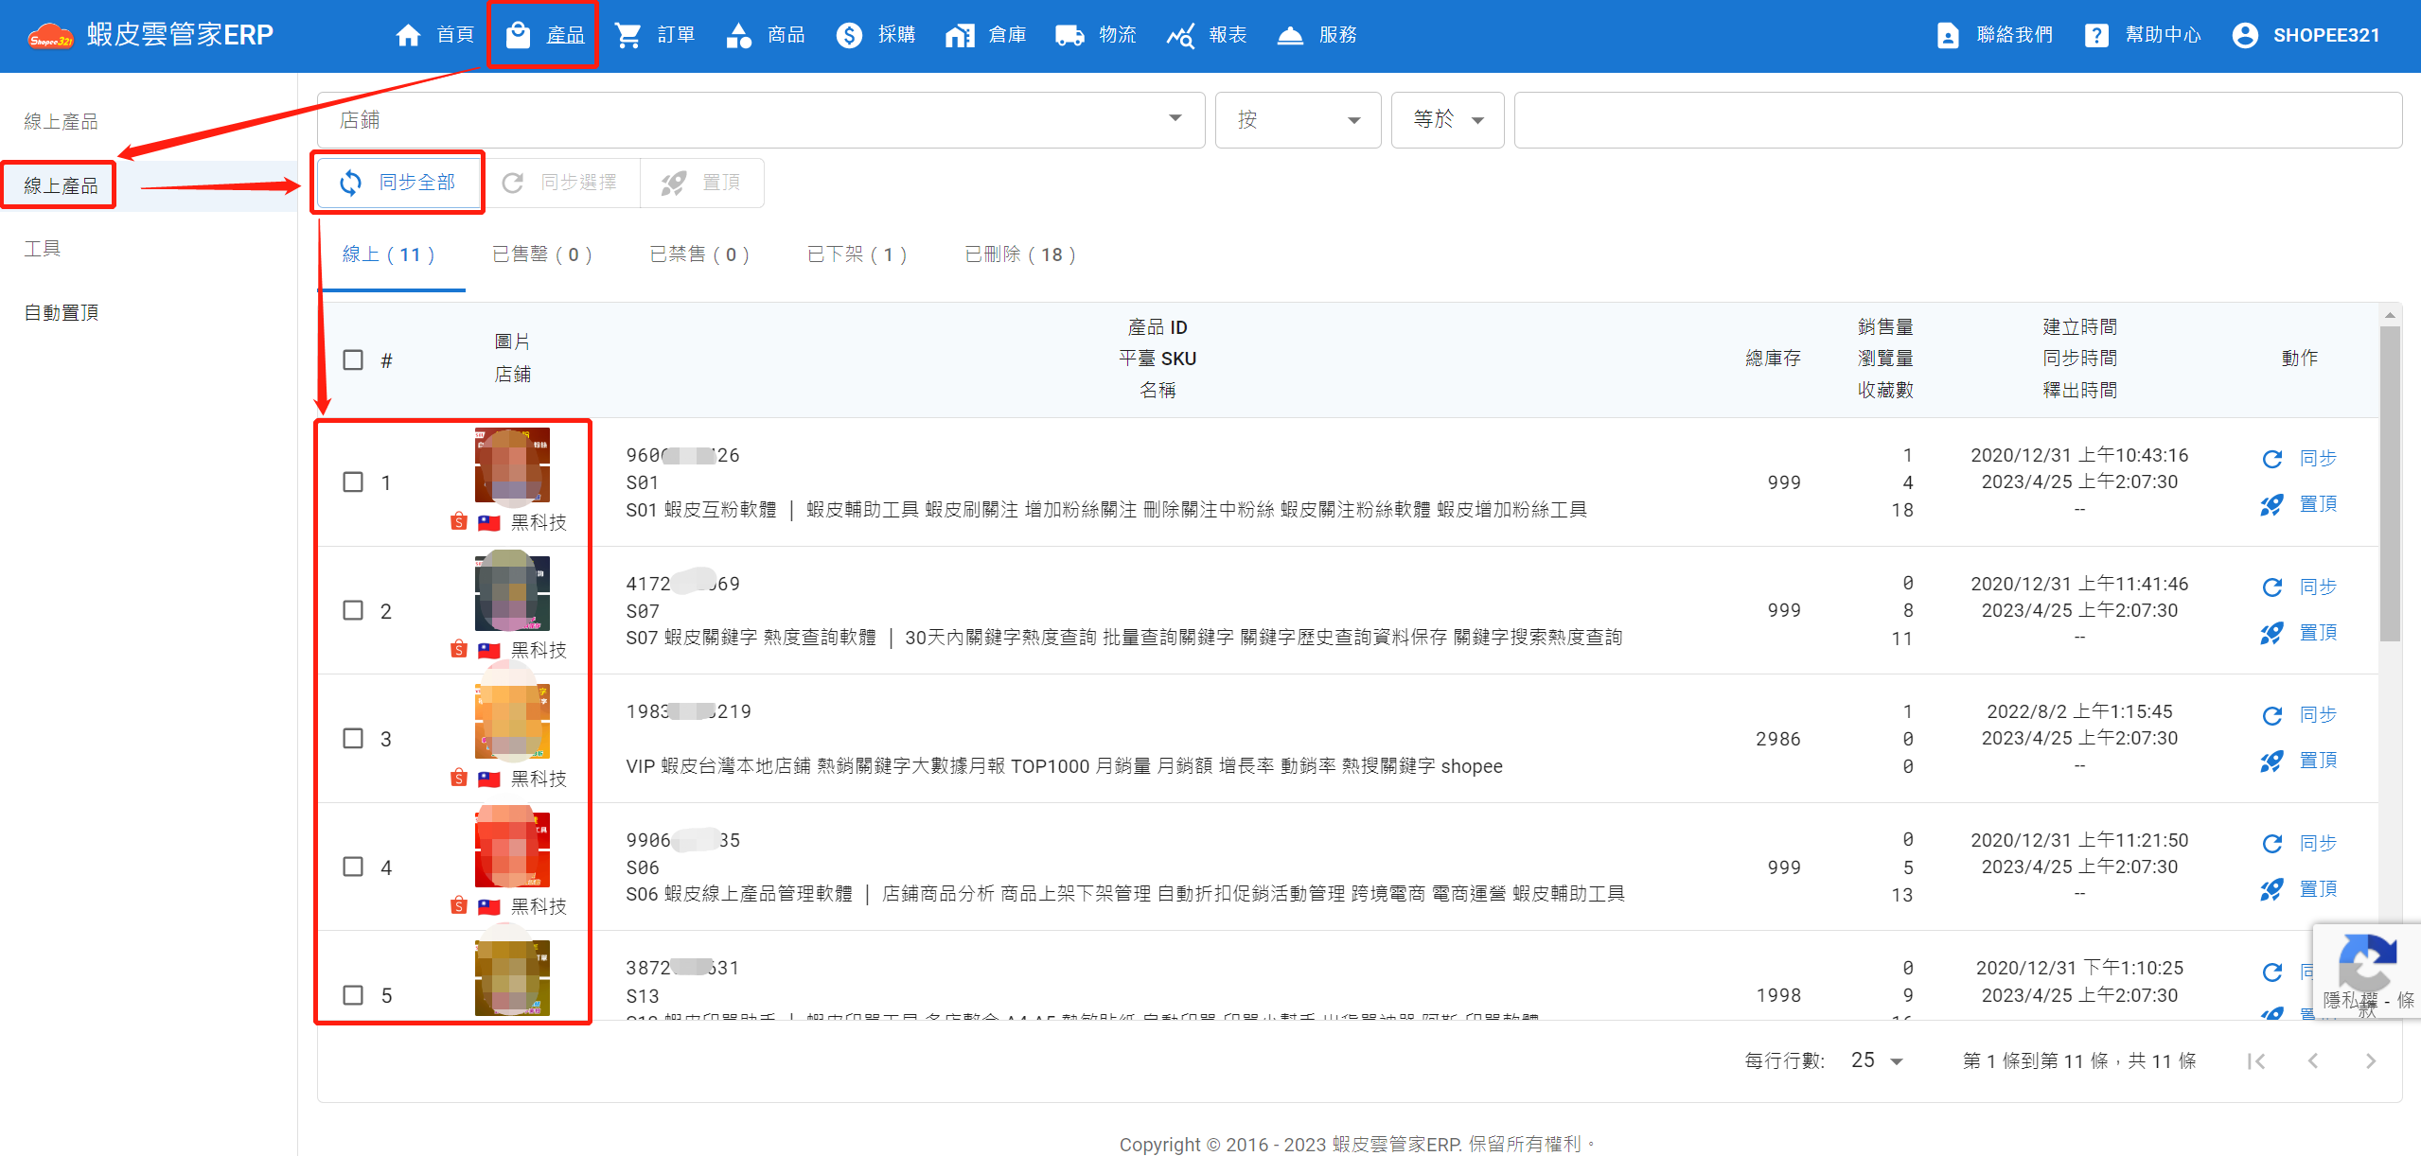Click 同步 link for VIP product row 3
The image size is (2421, 1156).
click(x=2318, y=715)
